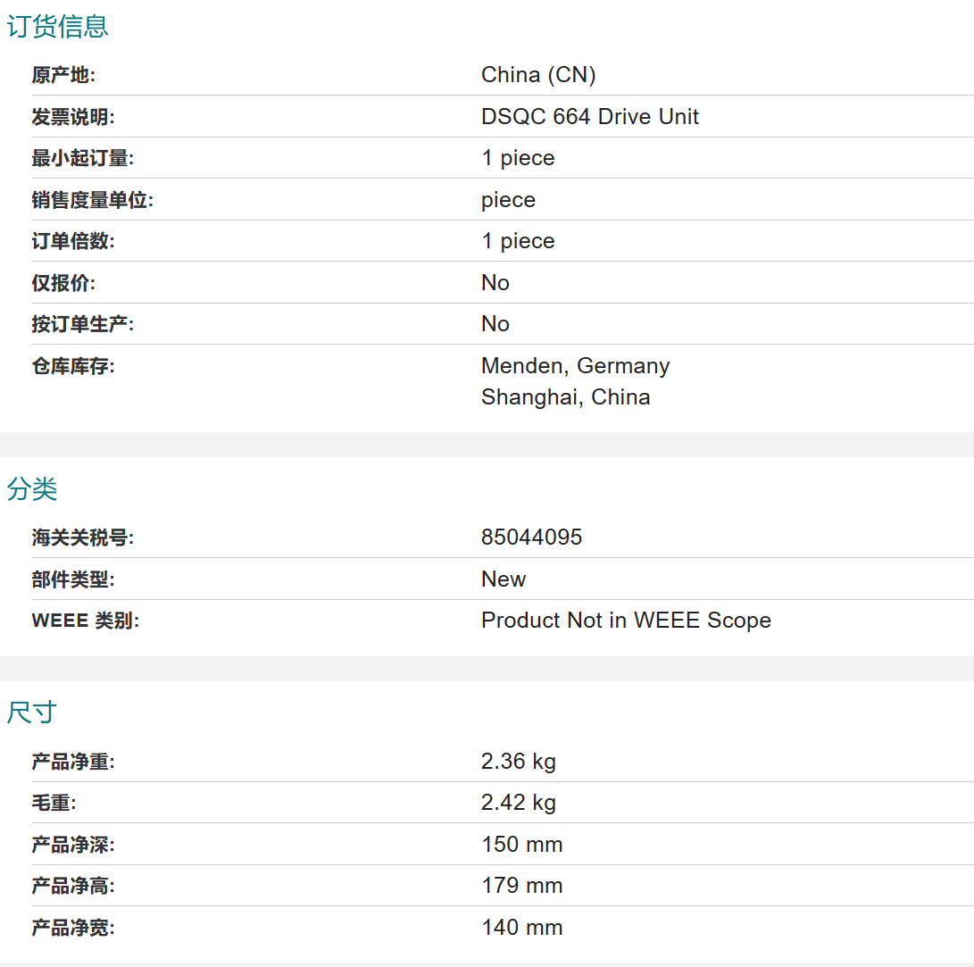Click the 分类 section heading

31,489
